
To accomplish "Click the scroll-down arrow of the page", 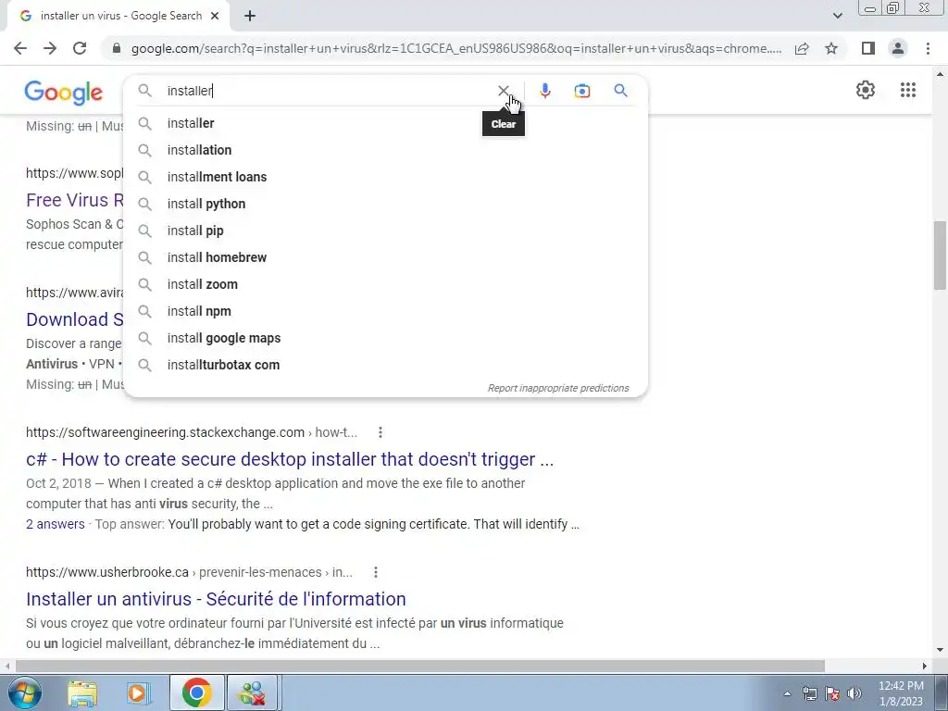I will pos(940,651).
